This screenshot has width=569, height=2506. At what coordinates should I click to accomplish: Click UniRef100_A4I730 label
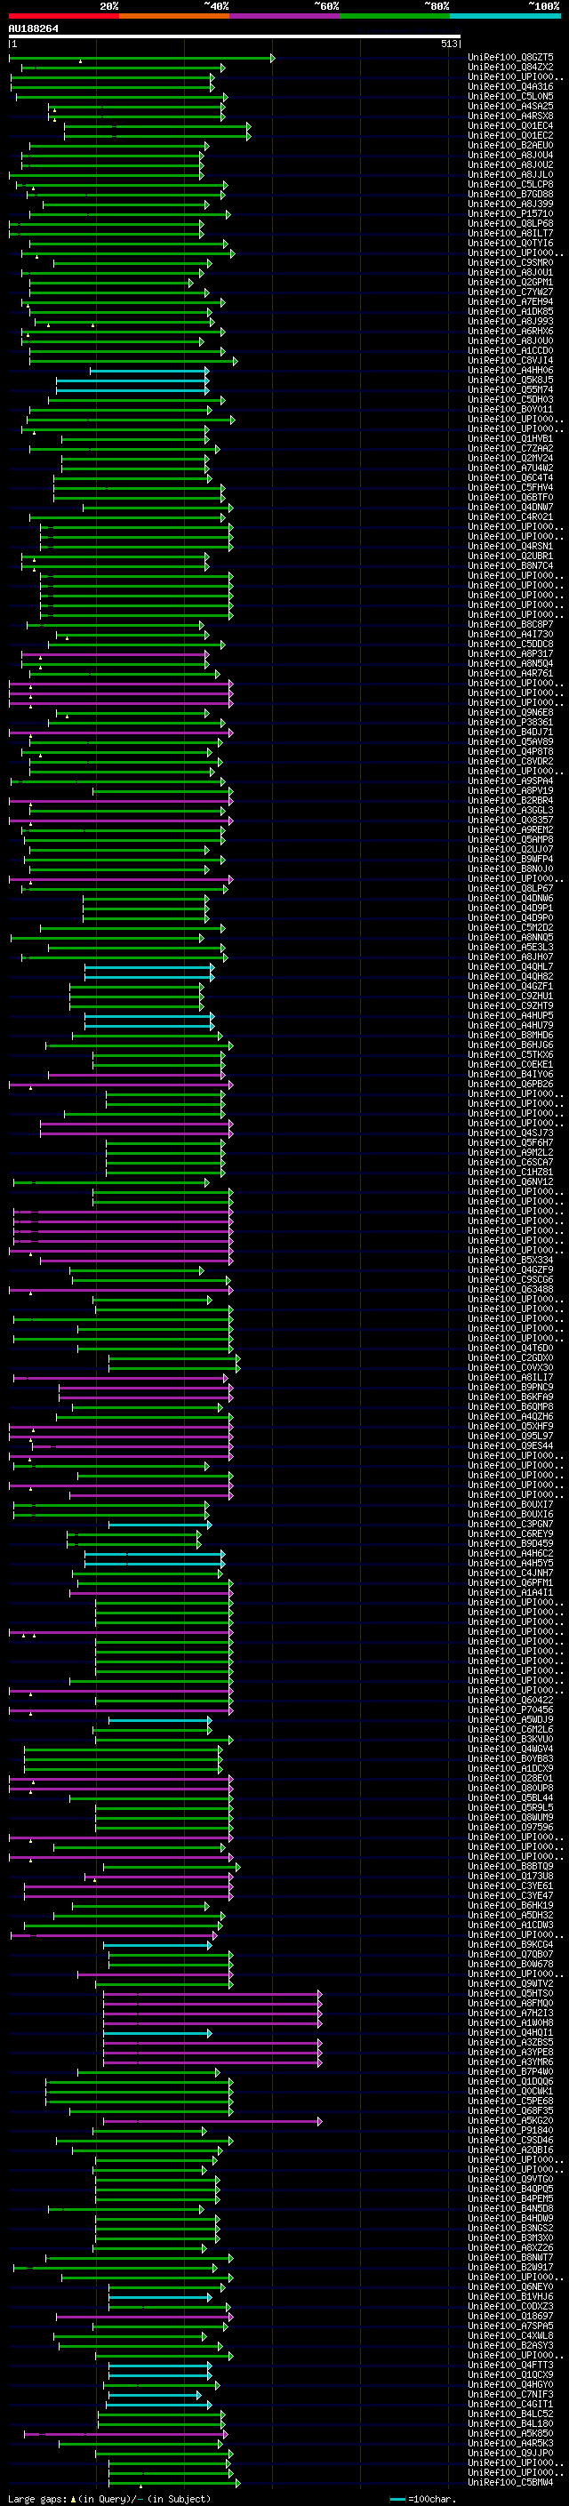[510, 635]
